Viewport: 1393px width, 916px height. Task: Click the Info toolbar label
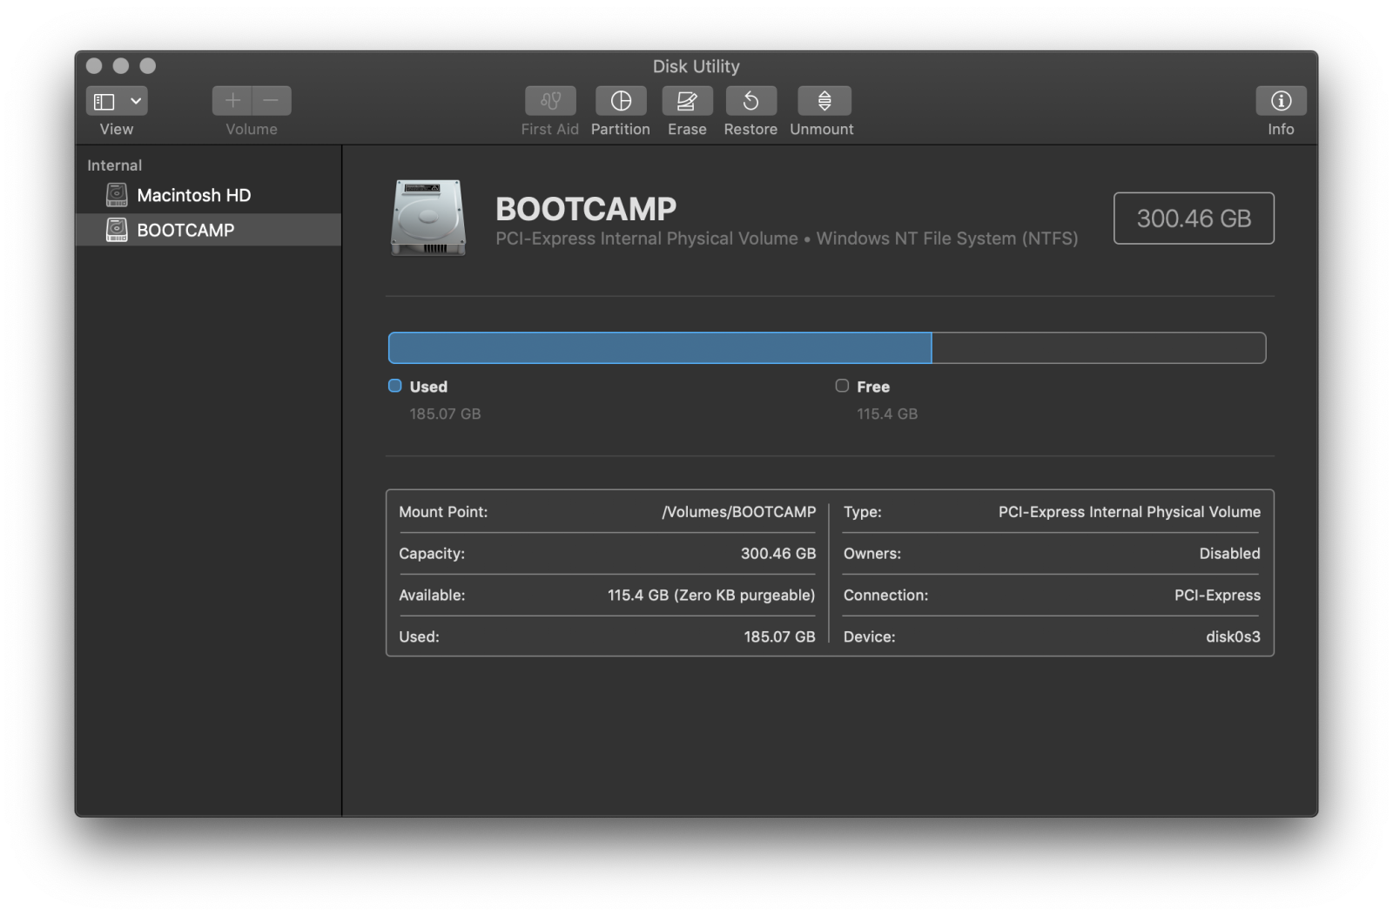tap(1281, 129)
